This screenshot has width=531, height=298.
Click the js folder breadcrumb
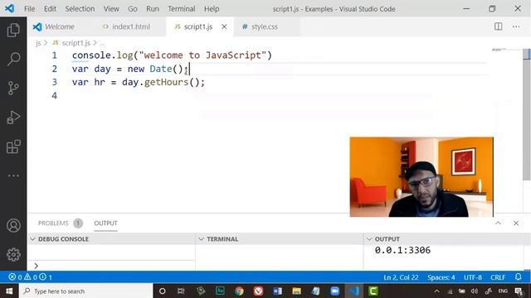click(38, 43)
